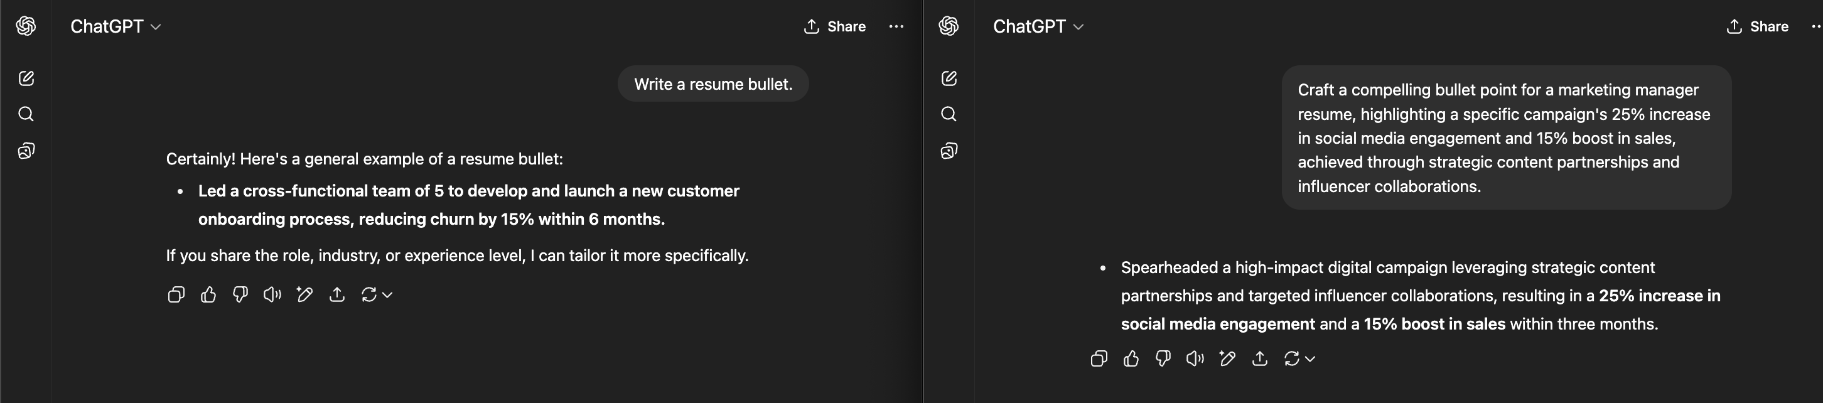Viewport: 1823px width, 403px height.
Task: Open regenerate options chevron under left response
Action: point(387,294)
